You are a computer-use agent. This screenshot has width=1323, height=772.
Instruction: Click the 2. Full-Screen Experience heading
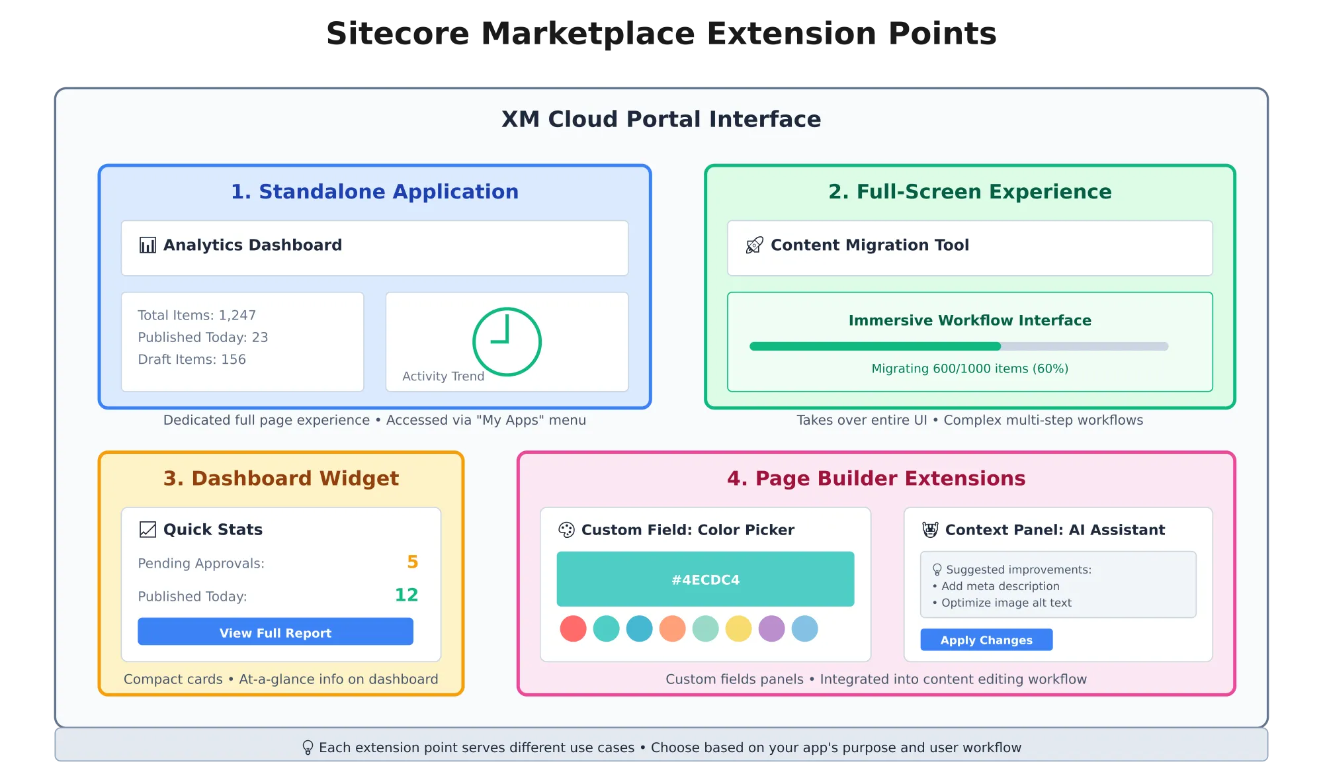click(970, 191)
